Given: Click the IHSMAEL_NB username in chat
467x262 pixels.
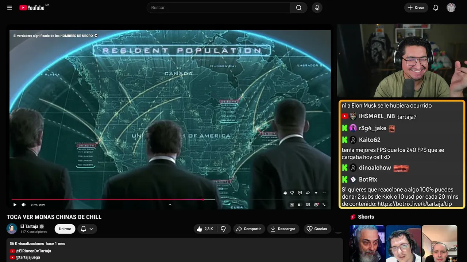Looking at the screenshot, I should [x=377, y=116].
